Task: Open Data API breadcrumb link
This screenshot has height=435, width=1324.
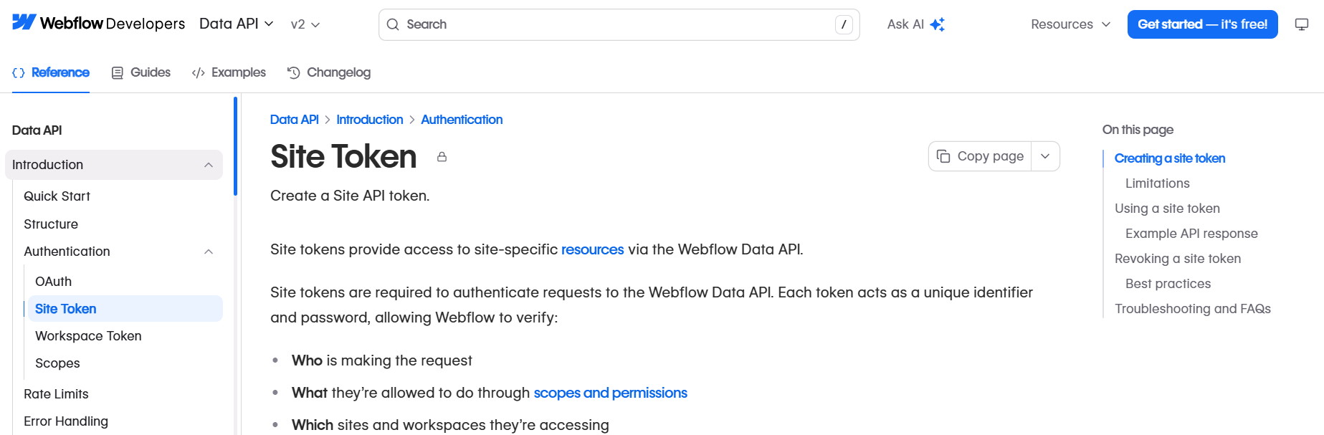Action: (294, 120)
